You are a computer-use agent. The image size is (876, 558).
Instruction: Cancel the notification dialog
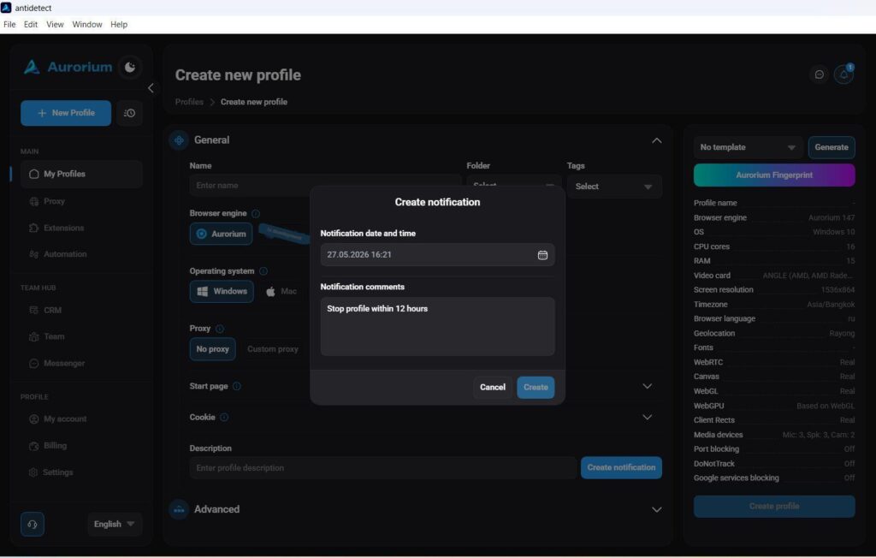tap(492, 387)
